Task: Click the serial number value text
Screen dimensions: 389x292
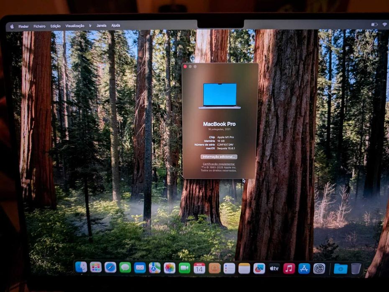Action: click(x=225, y=144)
